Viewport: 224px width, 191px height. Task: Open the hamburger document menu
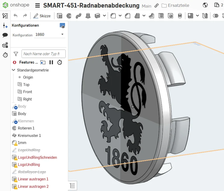click(x=38, y=5)
